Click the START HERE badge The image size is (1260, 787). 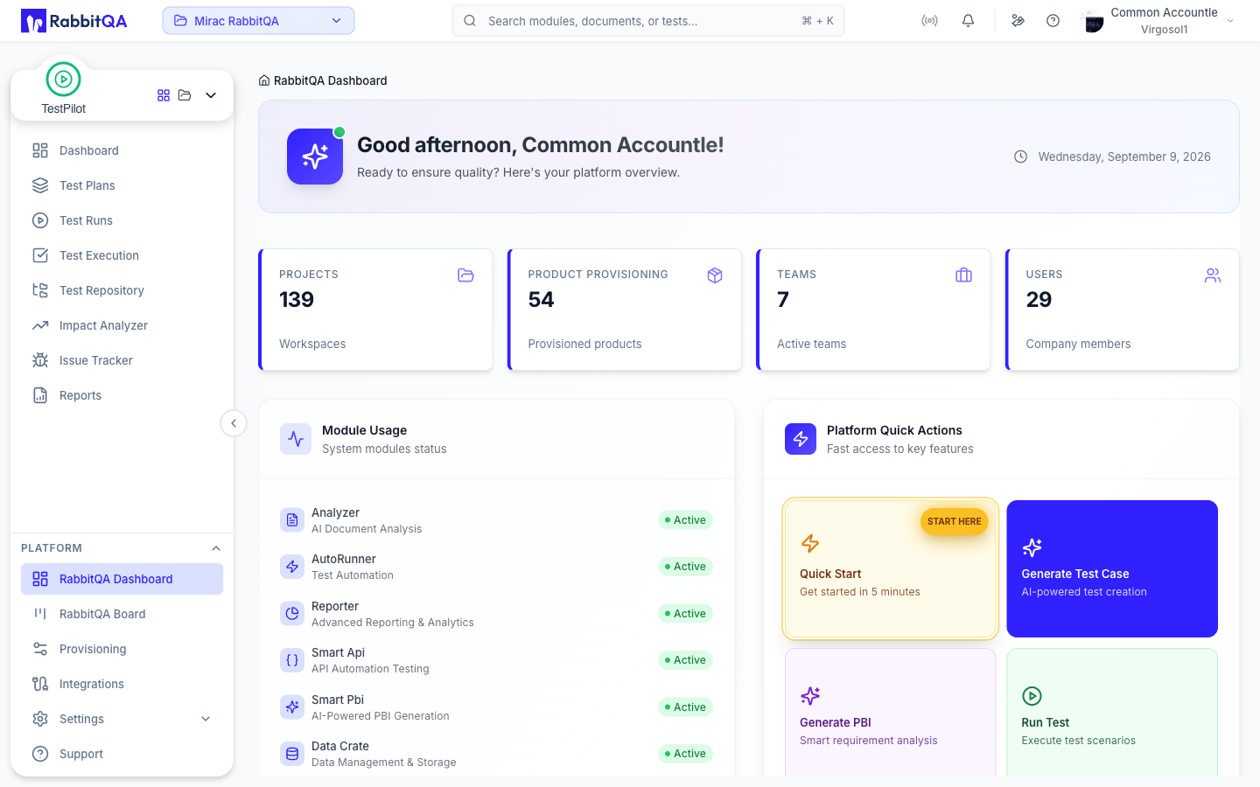coord(954,521)
